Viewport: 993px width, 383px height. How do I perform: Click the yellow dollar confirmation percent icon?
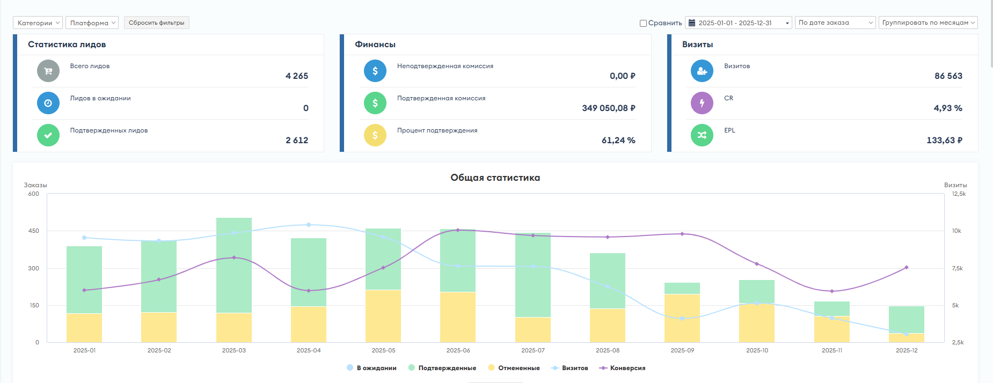pos(375,135)
